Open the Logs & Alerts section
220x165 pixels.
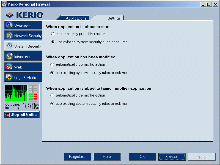click(23, 78)
